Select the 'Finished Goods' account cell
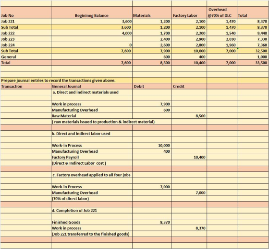This screenshot has height=249, width=269. [92, 222]
